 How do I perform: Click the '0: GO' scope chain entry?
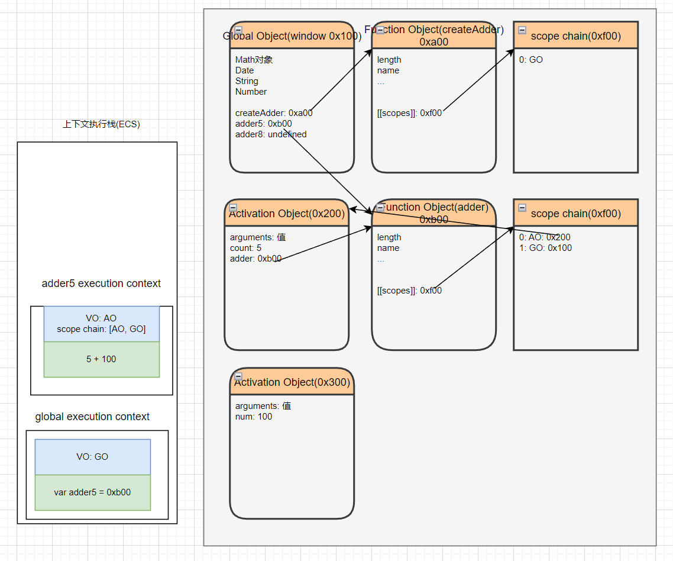tap(531, 60)
